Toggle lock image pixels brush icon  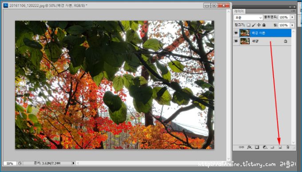pyautogui.click(x=254, y=25)
